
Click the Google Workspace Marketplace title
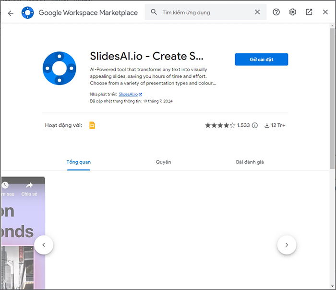coord(88,12)
